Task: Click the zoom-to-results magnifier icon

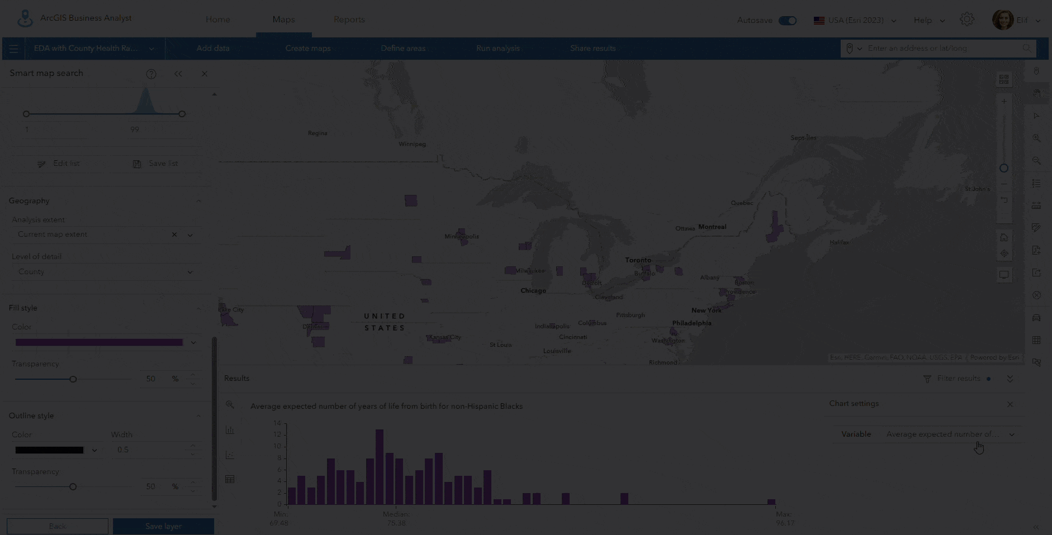Action: click(230, 404)
